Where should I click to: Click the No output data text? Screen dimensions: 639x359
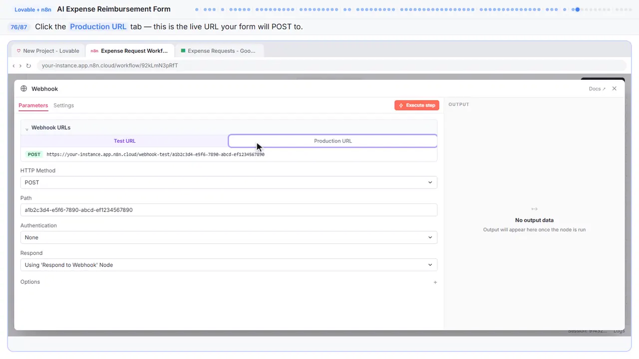click(534, 220)
